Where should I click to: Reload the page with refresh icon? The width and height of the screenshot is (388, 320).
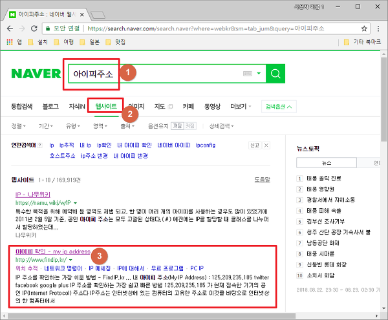click(34, 28)
